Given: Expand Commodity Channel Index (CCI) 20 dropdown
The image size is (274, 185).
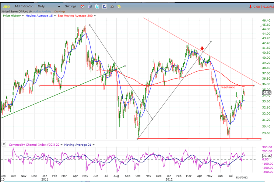Looking at the screenshot, I should pyautogui.click(x=62, y=145).
